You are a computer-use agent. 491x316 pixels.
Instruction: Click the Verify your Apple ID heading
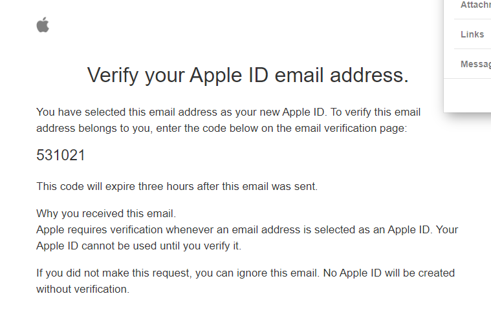point(248,76)
